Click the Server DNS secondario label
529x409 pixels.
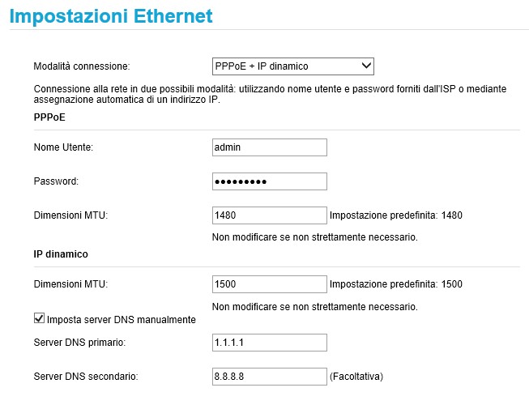[x=86, y=377]
